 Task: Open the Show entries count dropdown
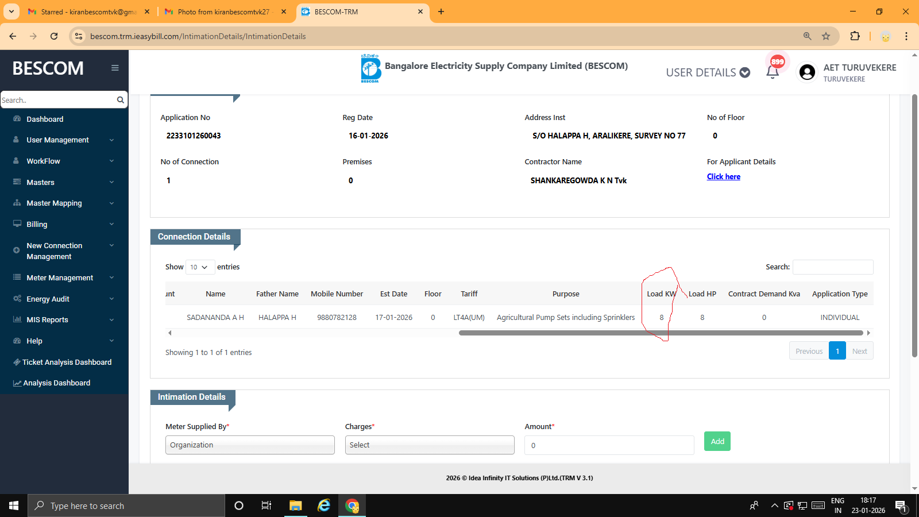click(200, 267)
